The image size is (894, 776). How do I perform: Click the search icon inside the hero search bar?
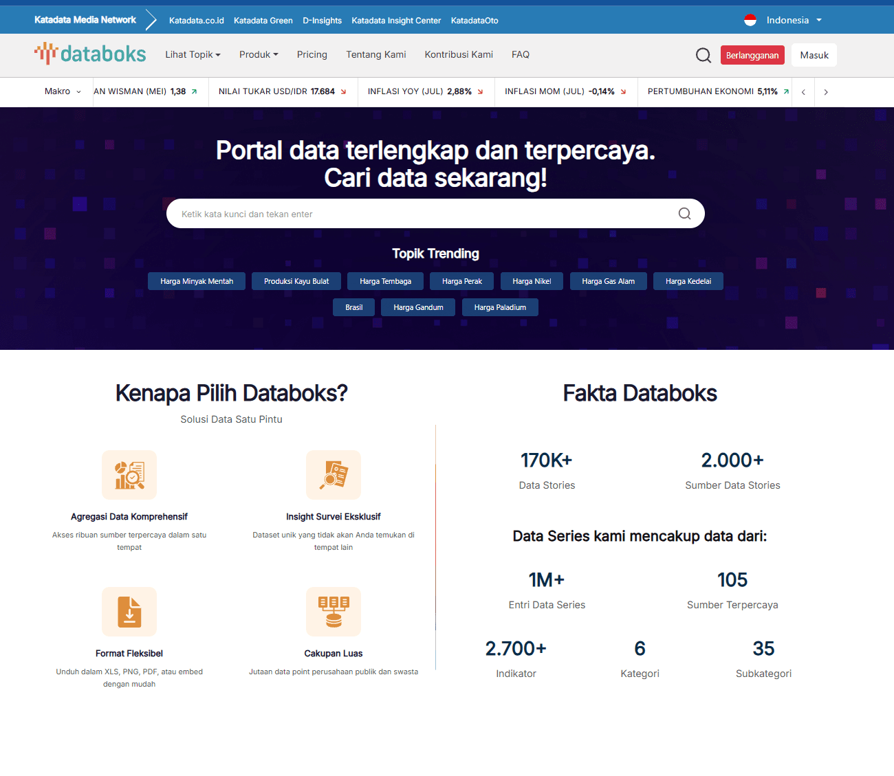pos(684,214)
